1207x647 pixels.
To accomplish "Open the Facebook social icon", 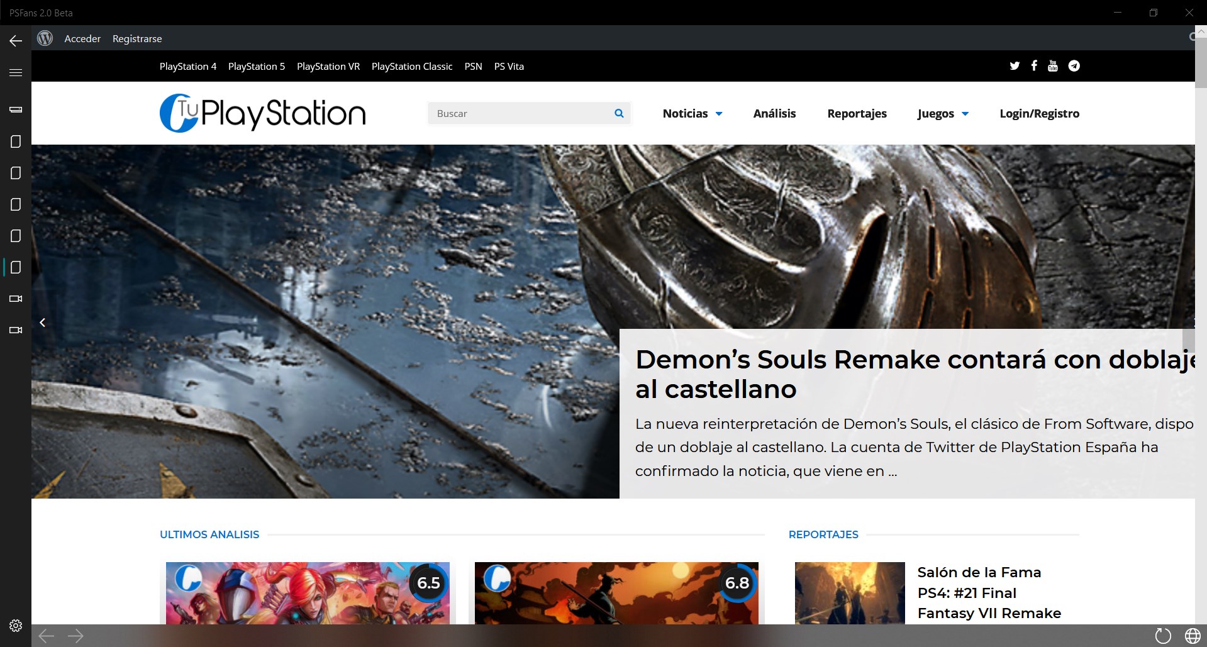I will tap(1034, 65).
